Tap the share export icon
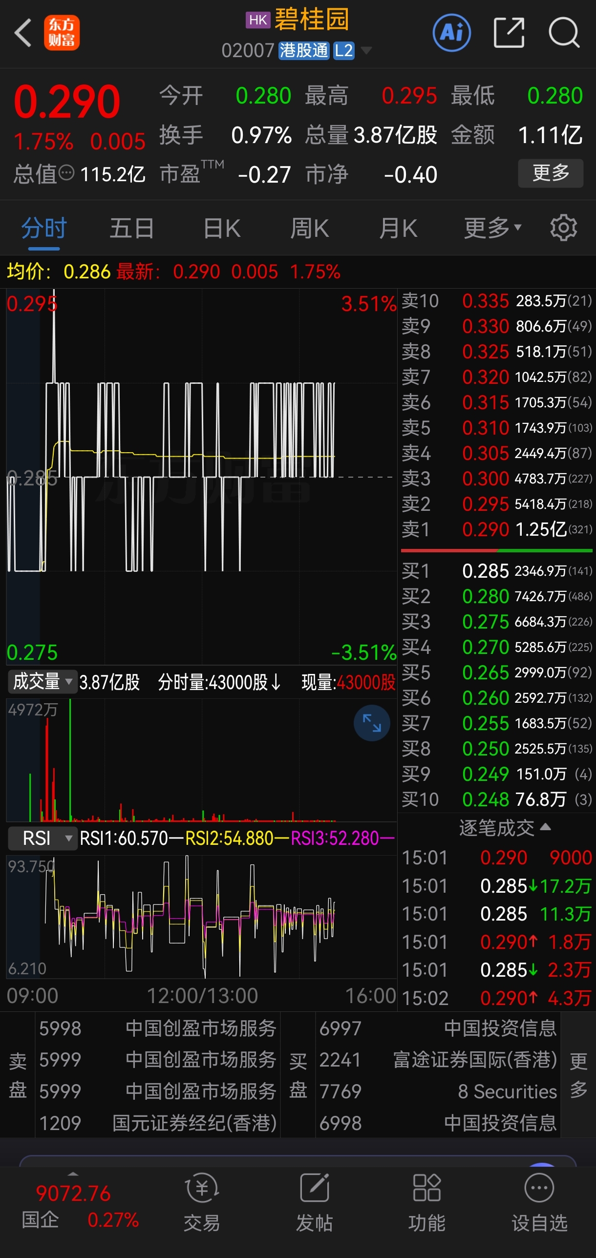Viewport: 596px width, 1258px height. click(509, 33)
